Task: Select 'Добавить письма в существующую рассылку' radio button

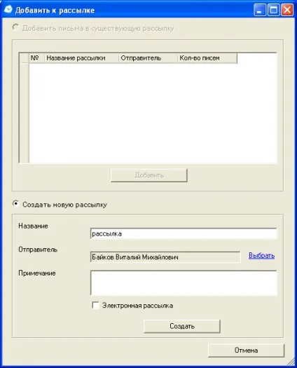Action: coord(15,28)
